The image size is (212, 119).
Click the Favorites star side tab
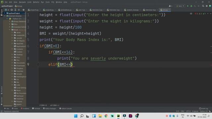click(x=2, y=101)
